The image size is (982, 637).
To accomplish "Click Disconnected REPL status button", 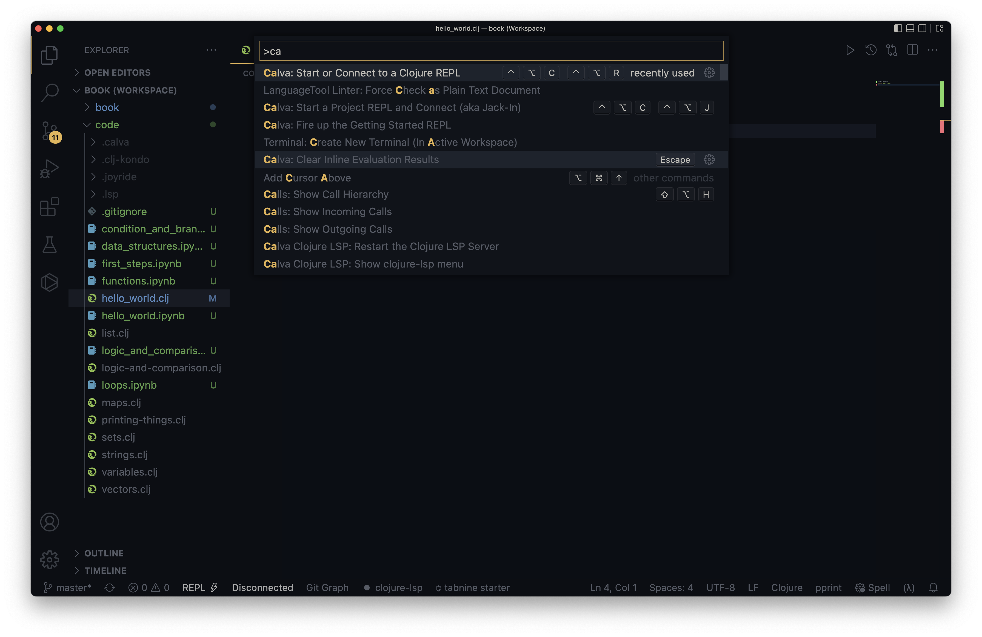I will (x=262, y=587).
